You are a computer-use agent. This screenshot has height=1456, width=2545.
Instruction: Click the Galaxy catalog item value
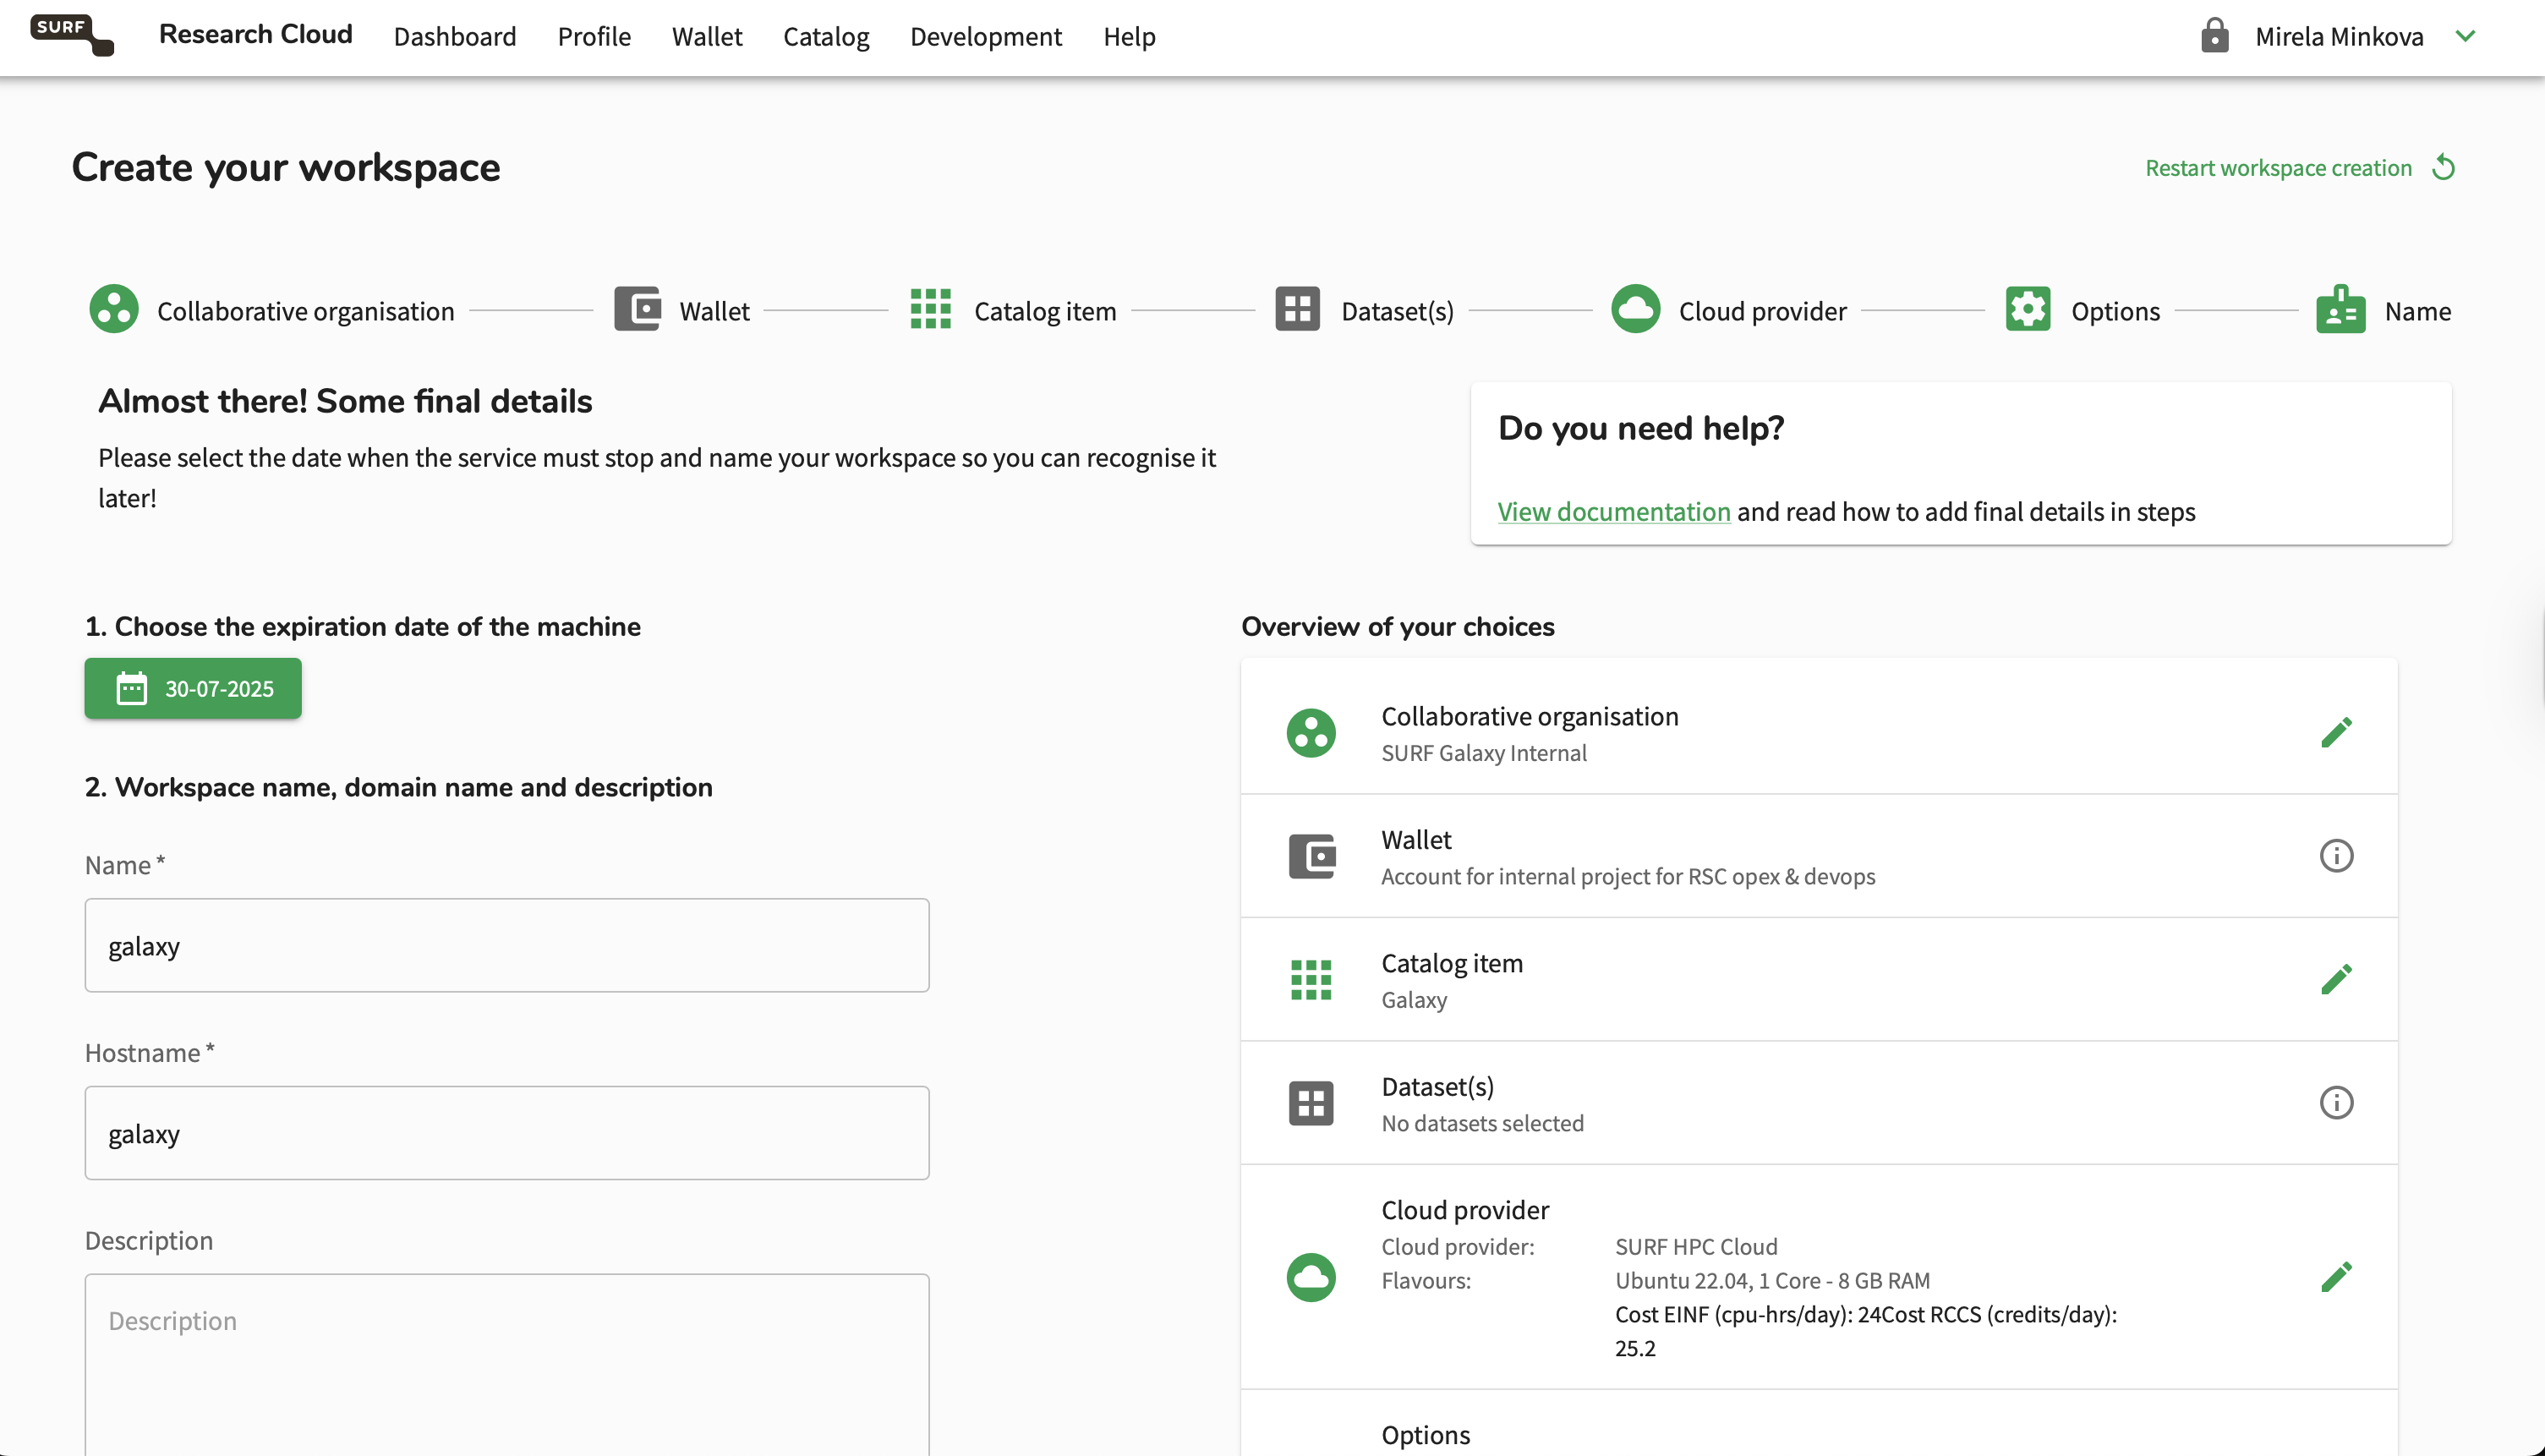point(1414,1000)
